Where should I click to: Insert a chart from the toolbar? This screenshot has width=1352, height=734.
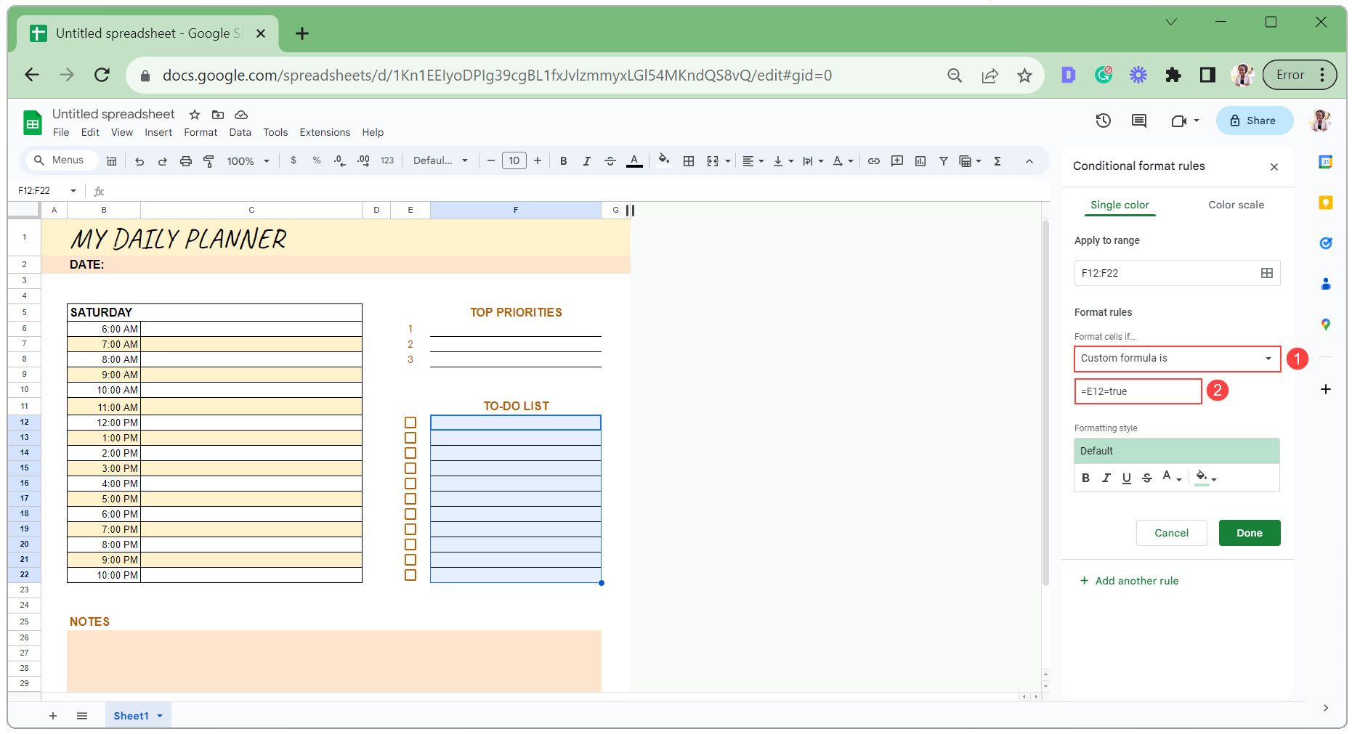pos(920,160)
